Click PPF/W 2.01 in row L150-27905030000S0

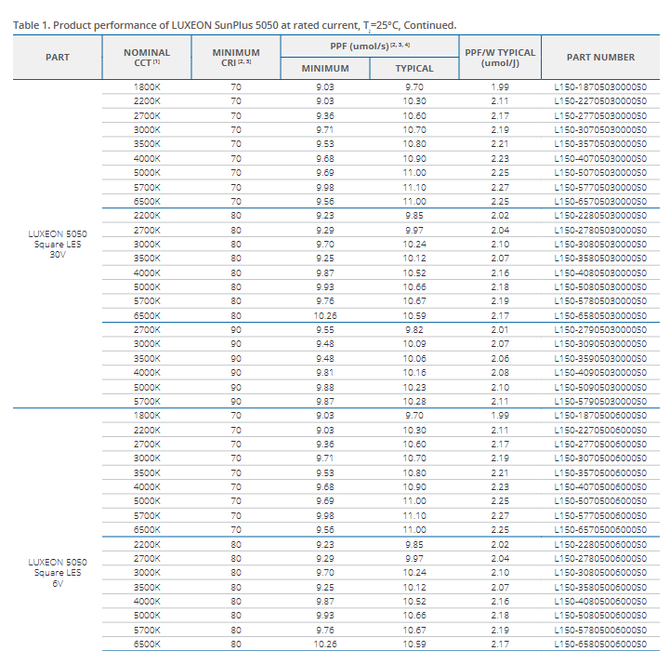[500, 330]
